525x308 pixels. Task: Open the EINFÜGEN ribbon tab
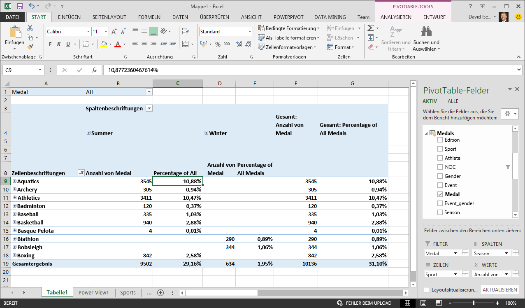[x=69, y=17]
